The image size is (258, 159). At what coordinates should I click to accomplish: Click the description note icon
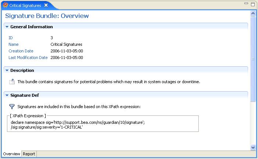point(12,81)
